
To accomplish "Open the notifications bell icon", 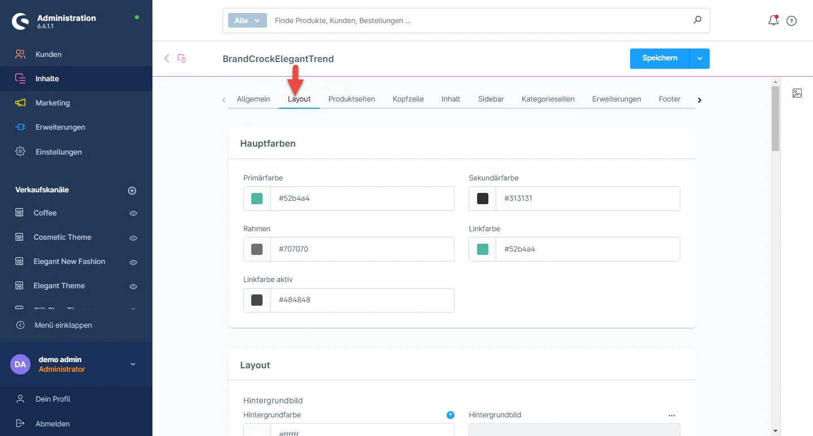I will [x=773, y=21].
